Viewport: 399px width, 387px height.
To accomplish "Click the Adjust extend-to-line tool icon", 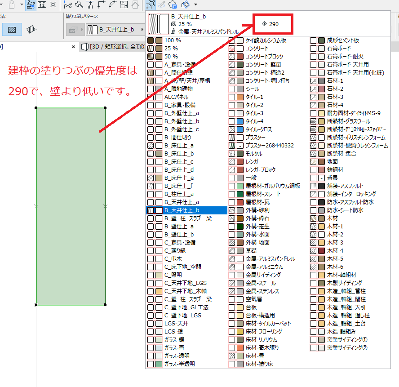I will click(90, 4).
